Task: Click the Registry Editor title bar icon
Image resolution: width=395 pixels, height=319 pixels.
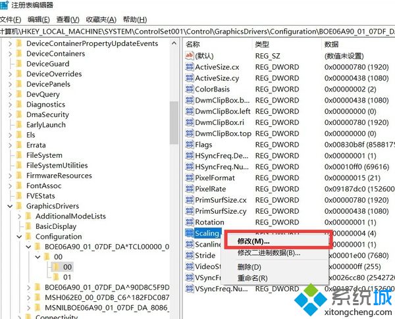Action: (x=4, y=5)
